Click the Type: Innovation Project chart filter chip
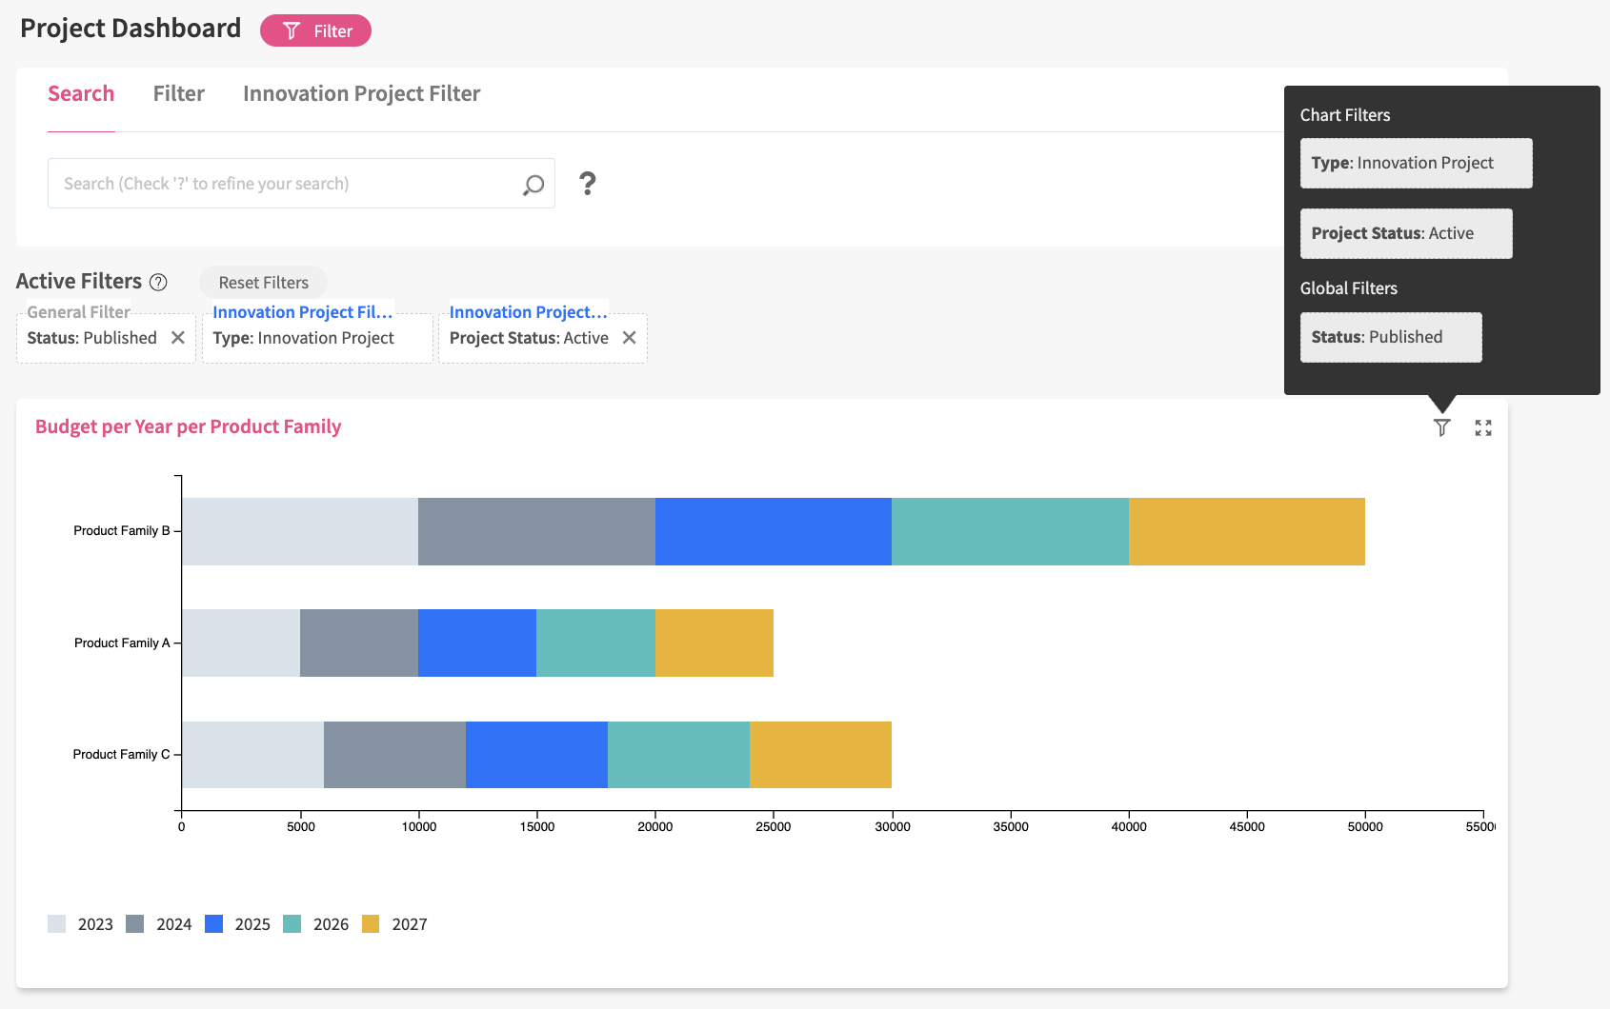 1416,163
